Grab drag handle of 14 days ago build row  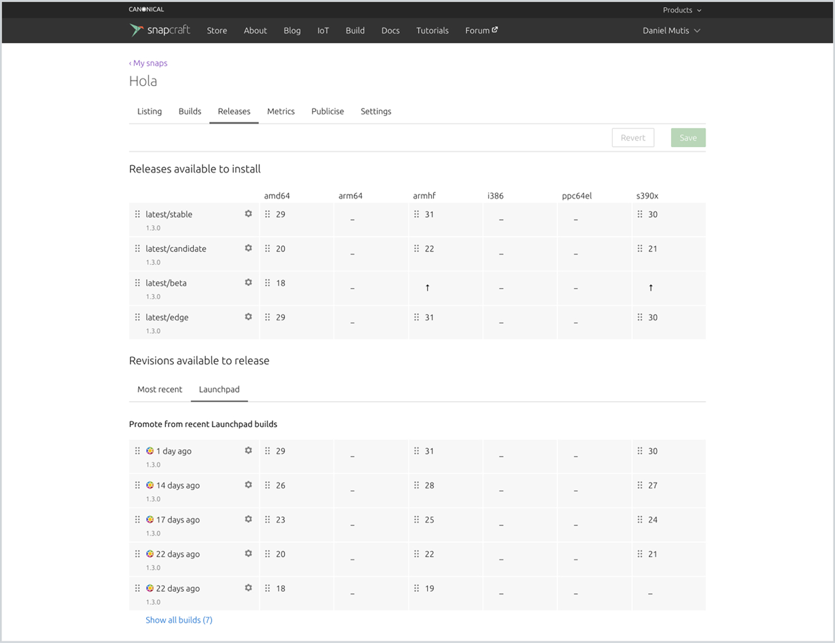pyautogui.click(x=137, y=485)
